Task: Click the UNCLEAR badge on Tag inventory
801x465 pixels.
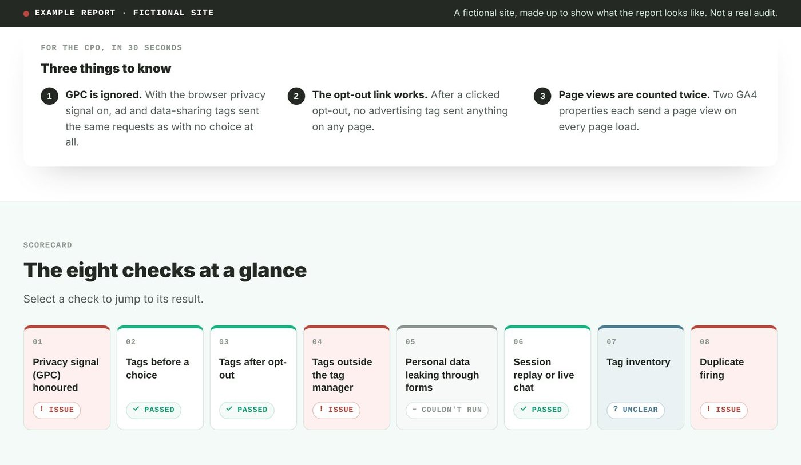Action: [x=636, y=410]
